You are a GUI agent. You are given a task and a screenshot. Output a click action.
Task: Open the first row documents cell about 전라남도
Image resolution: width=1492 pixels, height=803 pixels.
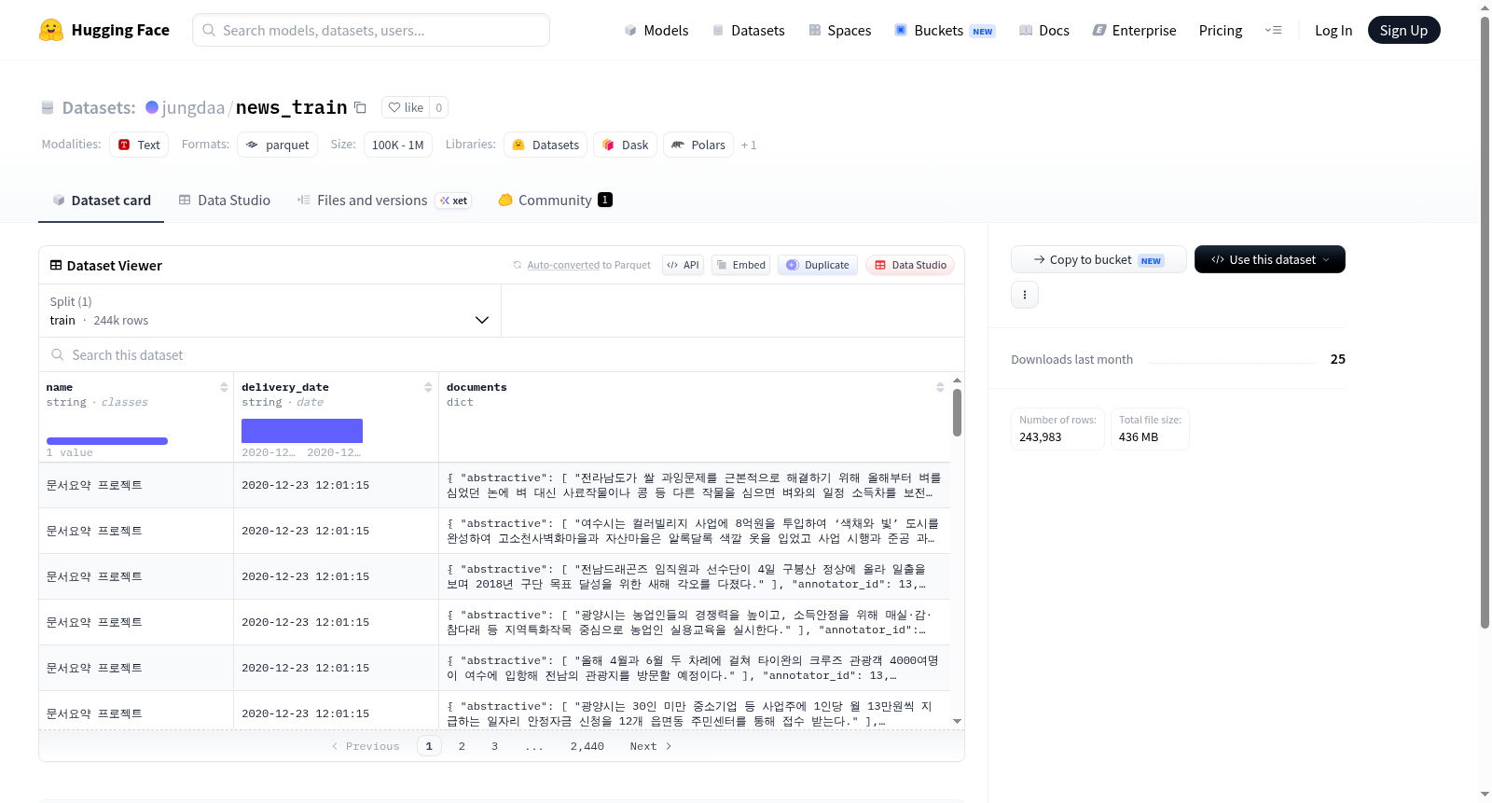pyautogui.click(x=694, y=485)
